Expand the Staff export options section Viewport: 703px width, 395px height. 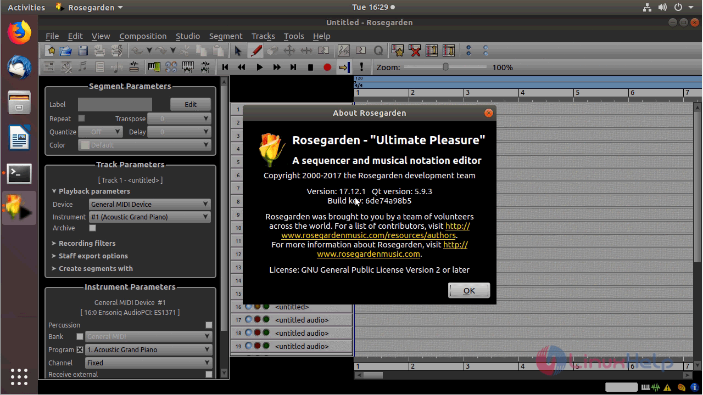pos(90,256)
